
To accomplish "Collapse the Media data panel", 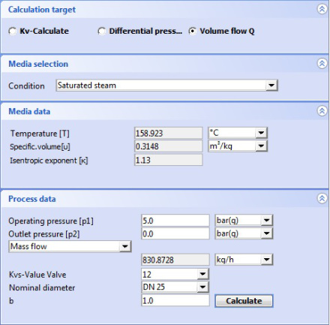I will click(x=322, y=111).
